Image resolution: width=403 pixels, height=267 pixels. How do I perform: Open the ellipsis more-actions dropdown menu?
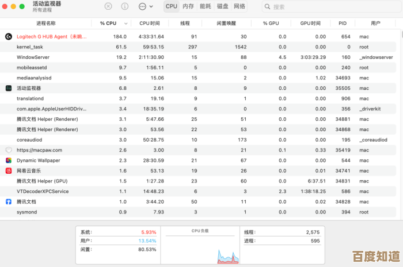pyautogui.click(x=146, y=6)
